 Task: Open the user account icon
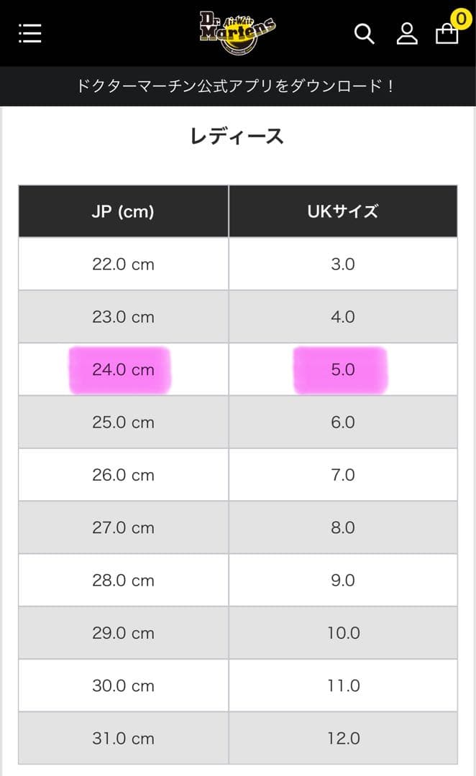coord(407,33)
